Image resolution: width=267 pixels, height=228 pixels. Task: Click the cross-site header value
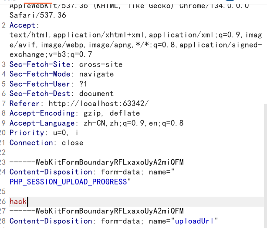(101, 64)
